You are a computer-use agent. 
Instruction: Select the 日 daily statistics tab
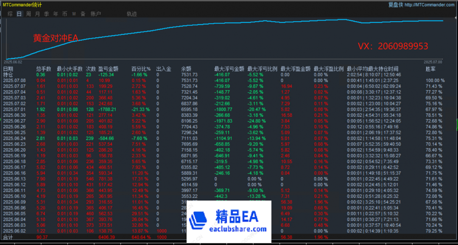19,14
